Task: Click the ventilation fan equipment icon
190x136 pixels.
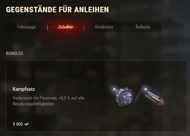Action: tap(124, 97)
